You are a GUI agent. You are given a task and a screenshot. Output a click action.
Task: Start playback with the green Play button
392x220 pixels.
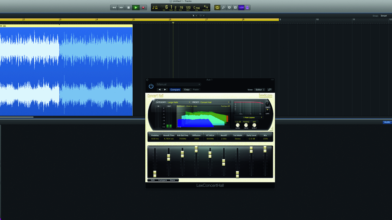coord(136,7)
